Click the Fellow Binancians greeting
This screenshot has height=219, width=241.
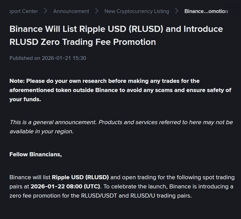click(x=35, y=154)
